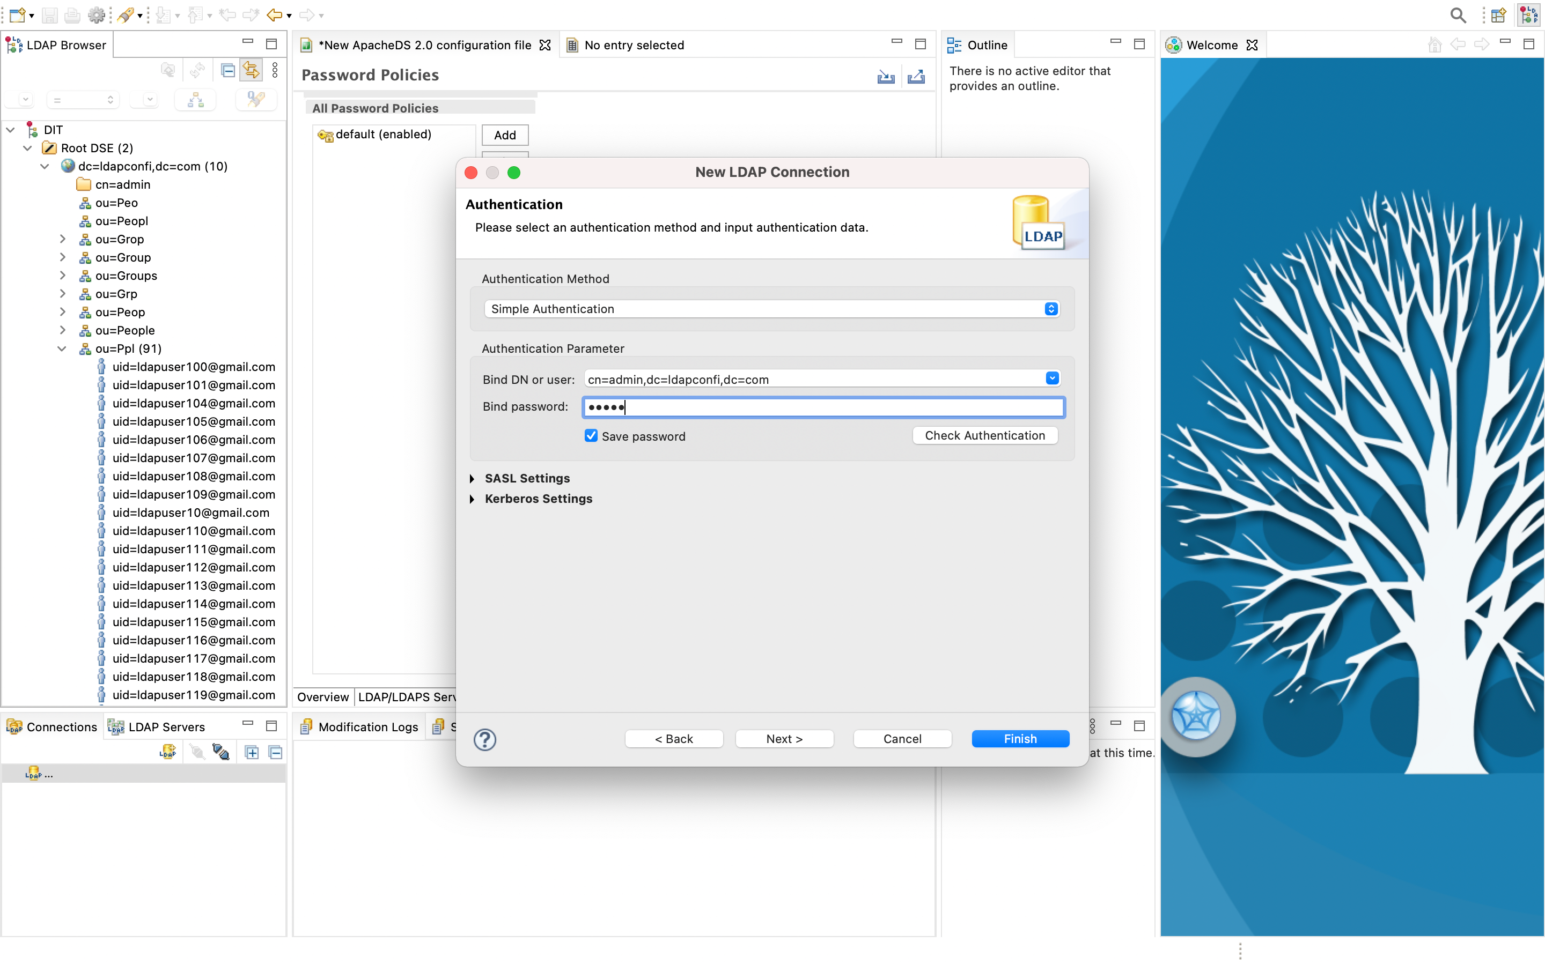Collapse All in LDAP Browser toolbar
Viewport: 1545px width, 965px height.
tap(228, 70)
